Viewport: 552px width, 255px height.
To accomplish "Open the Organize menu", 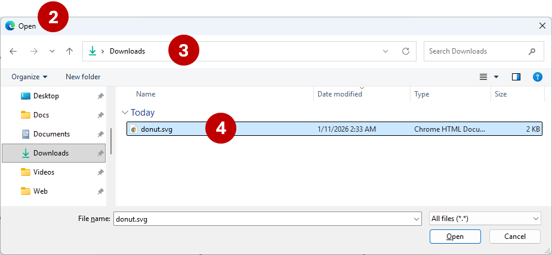I will click(29, 77).
